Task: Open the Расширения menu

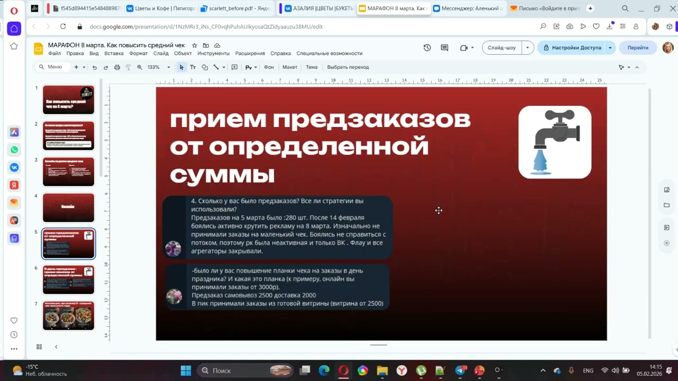Action: (x=250, y=53)
